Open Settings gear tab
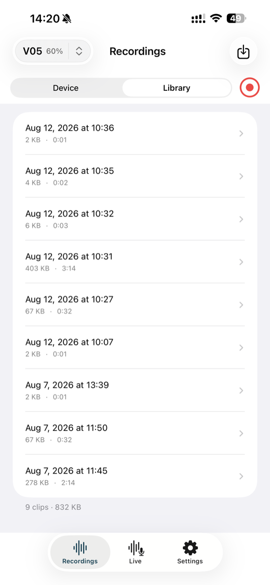The width and height of the screenshot is (270, 585). pyautogui.click(x=190, y=552)
